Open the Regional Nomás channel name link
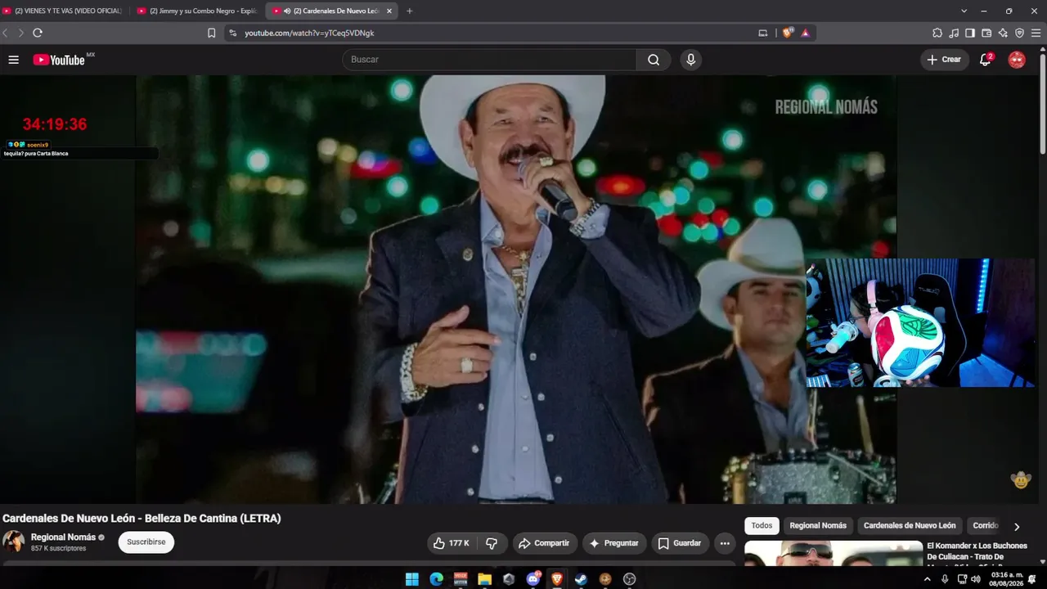This screenshot has height=589, width=1047. pyautogui.click(x=63, y=537)
